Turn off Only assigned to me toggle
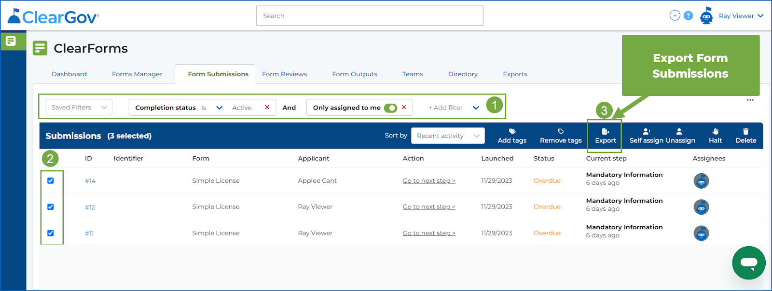Screen dimensions: 772x291 click(x=390, y=108)
